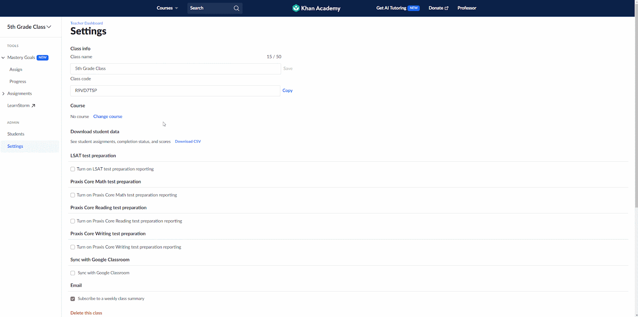Collapse the Mastery Goals section chevron
The image size is (638, 317).
point(3,58)
